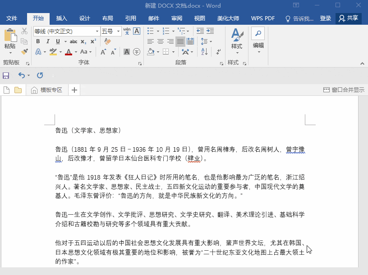Apply character shading icon

pyautogui.click(x=127, y=52)
